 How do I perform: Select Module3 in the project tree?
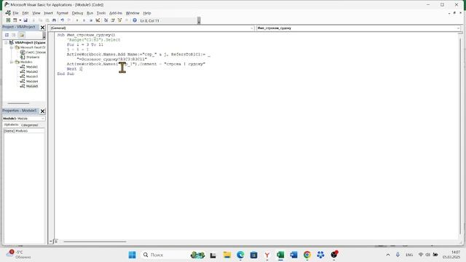pos(29,76)
